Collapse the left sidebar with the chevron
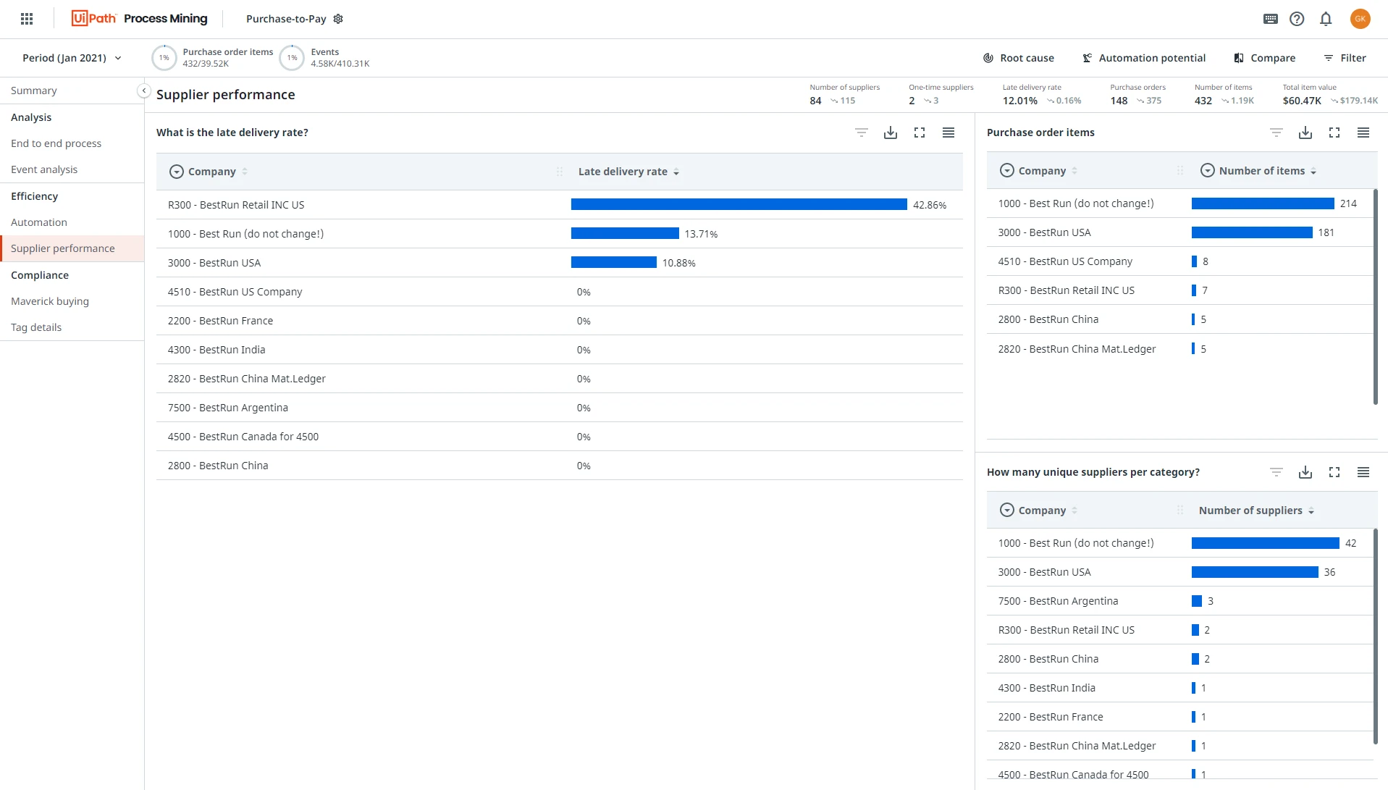1388x790 pixels. 144,91
